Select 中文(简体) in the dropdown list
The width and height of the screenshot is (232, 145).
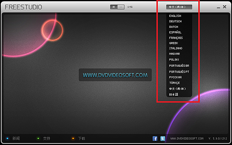(x=177, y=89)
